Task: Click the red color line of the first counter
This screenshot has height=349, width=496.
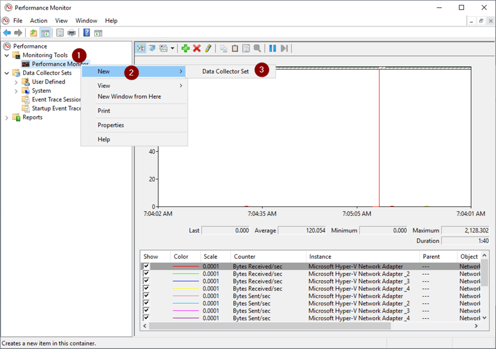Action: point(186,266)
